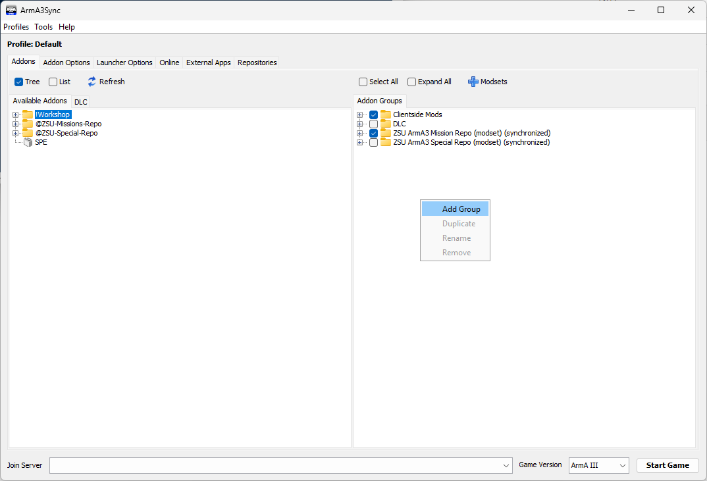Open the Tools menu
Screen dimensions: 707x481
click(x=43, y=27)
